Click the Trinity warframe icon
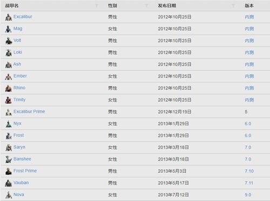The width and height of the screenshot is (270, 201). (9, 100)
